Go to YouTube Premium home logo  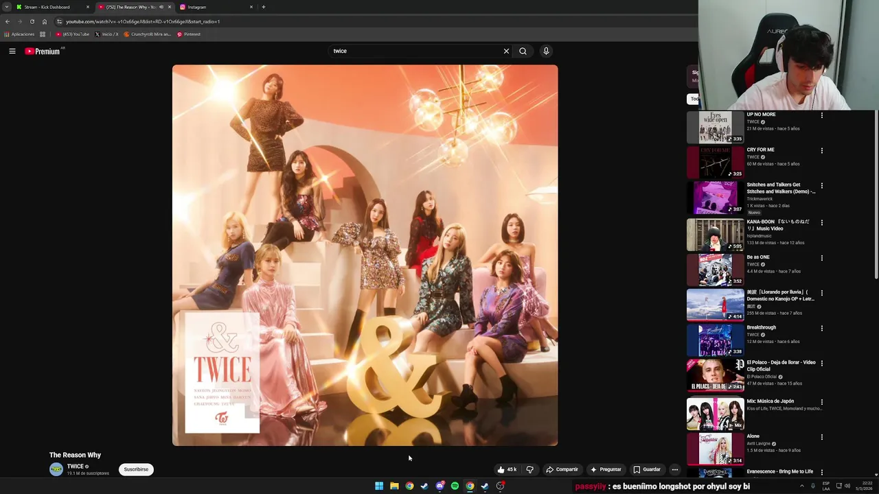43,51
